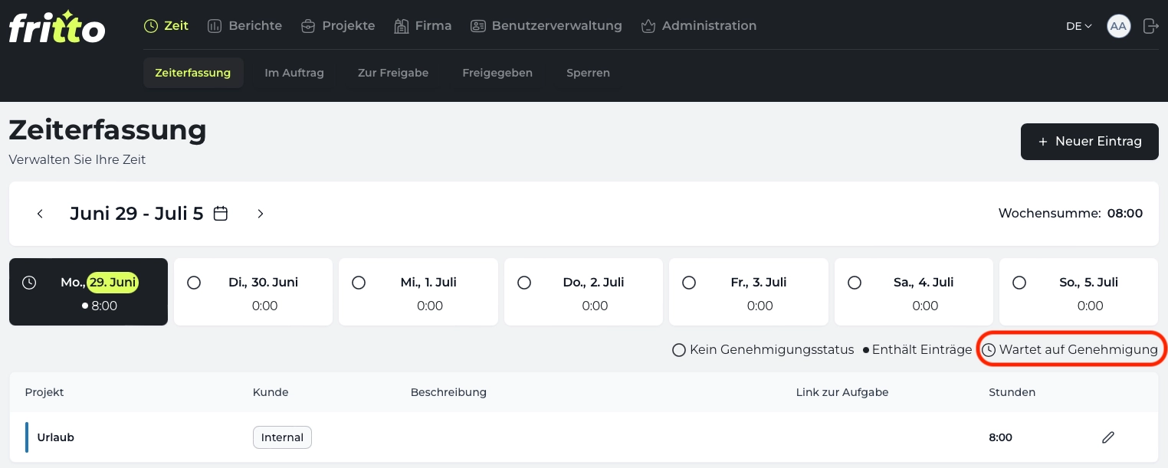The image size is (1168, 468).
Task: Open the Projekte menu
Action: point(338,25)
